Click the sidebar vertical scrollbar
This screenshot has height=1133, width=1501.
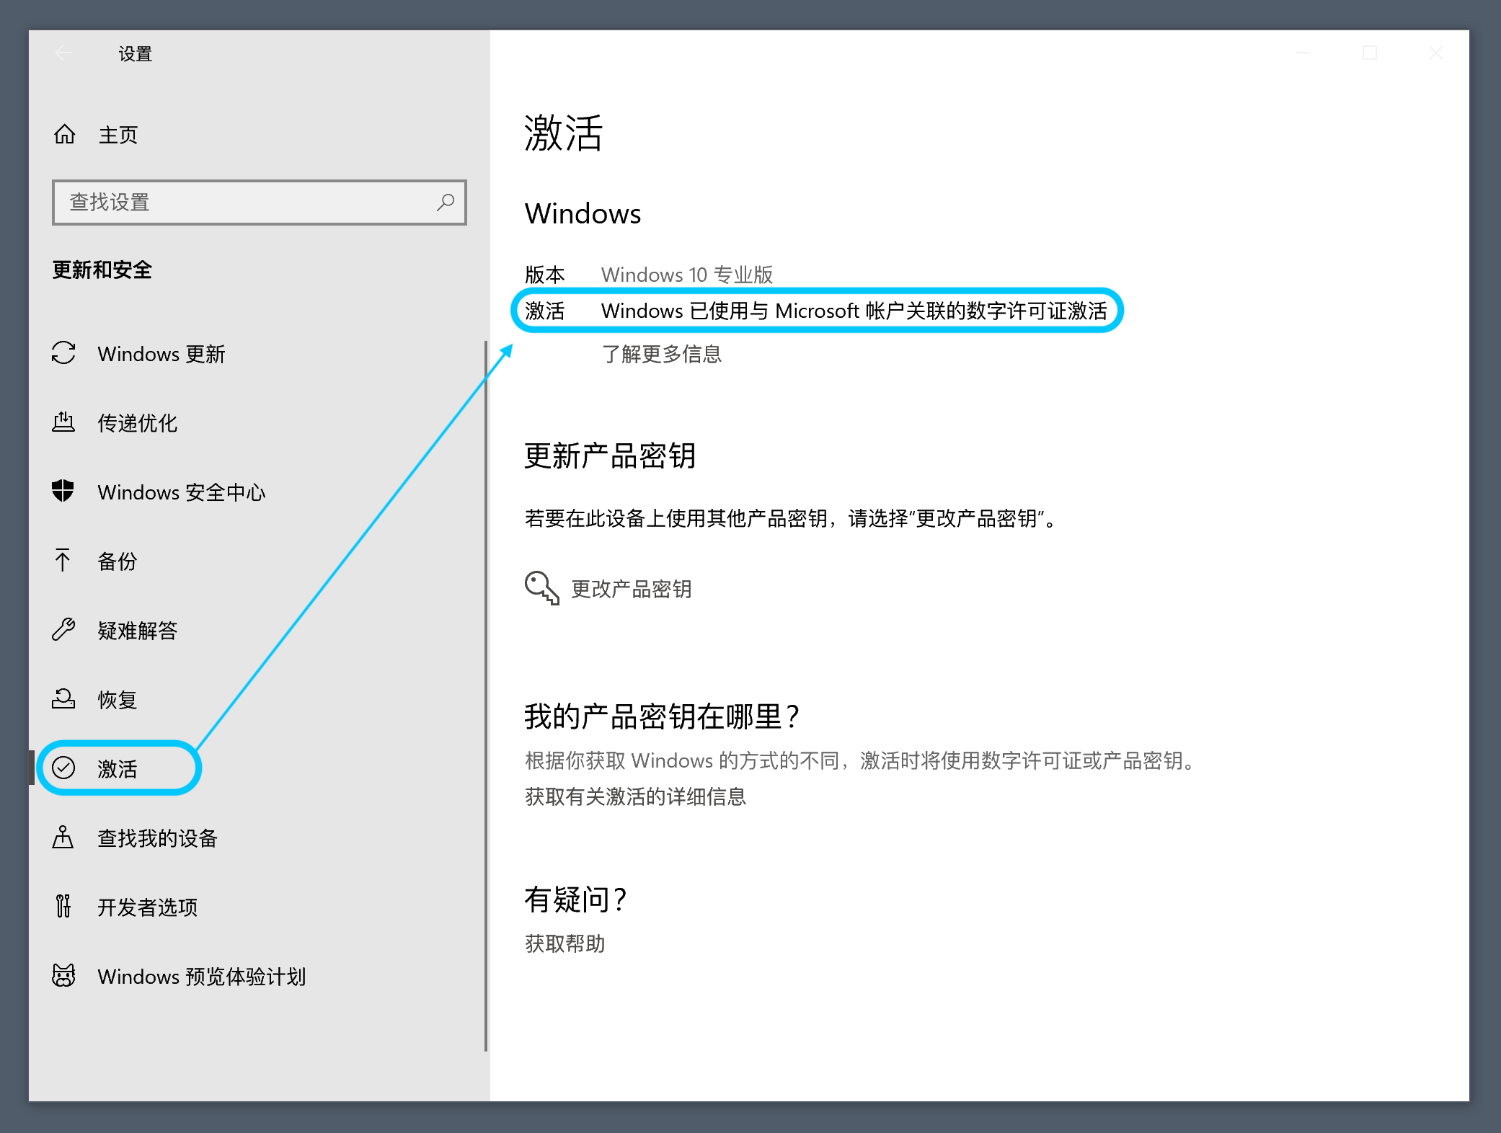[x=486, y=696]
